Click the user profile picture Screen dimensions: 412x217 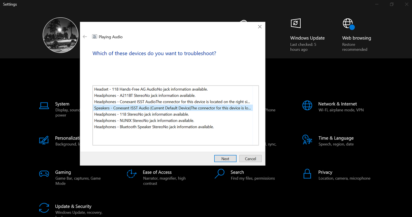(x=61, y=35)
